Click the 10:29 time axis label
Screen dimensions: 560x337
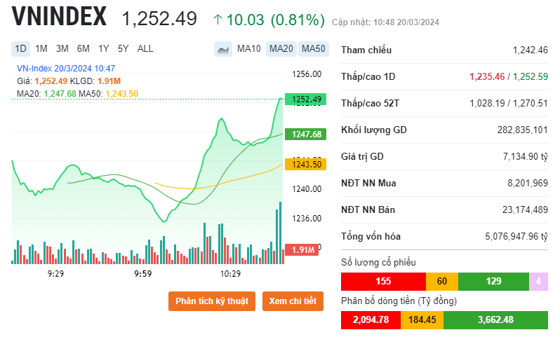coord(230,274)
